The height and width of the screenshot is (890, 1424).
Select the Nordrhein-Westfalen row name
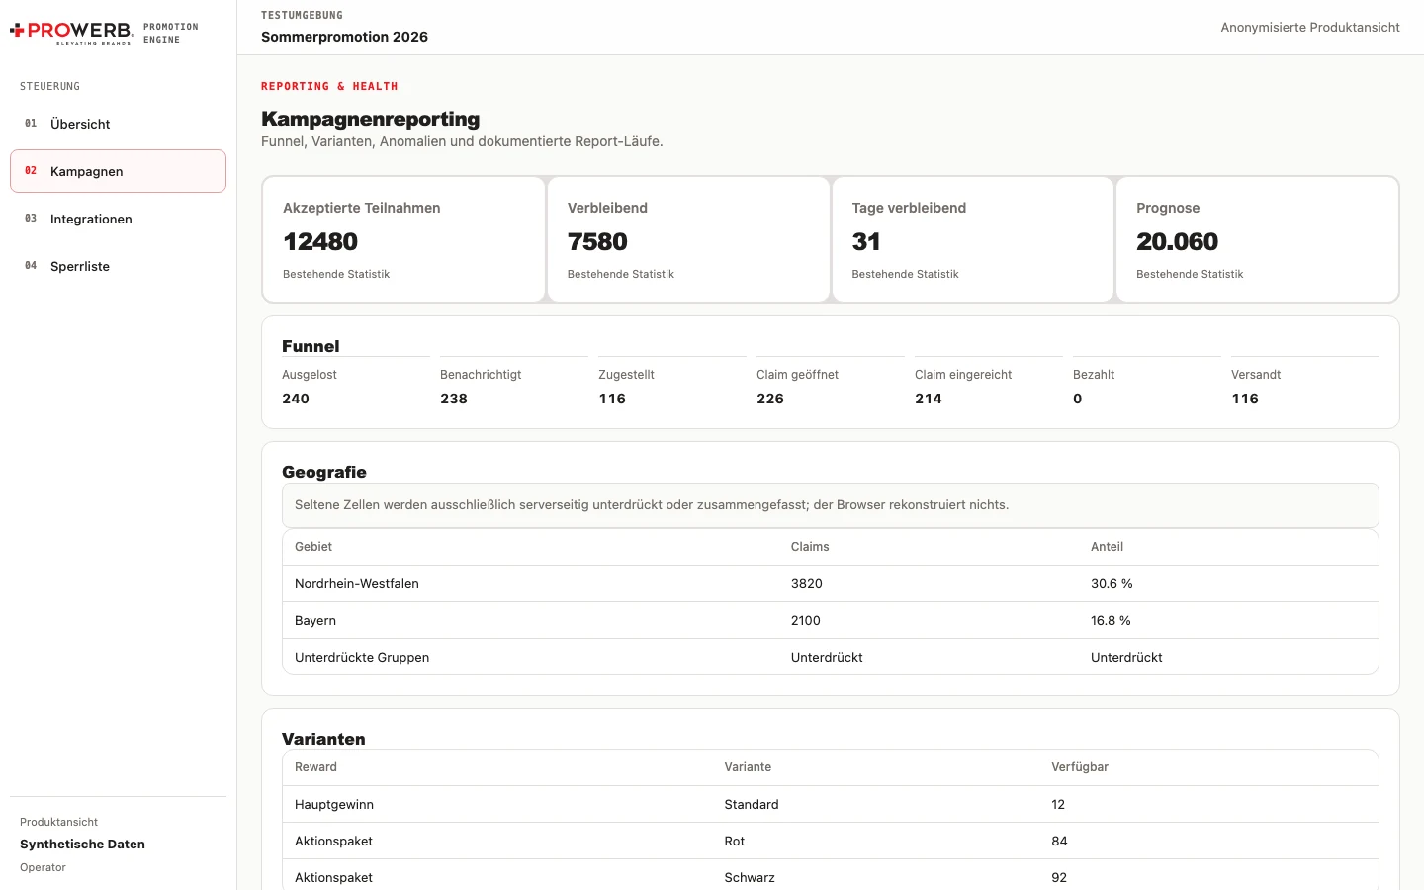point(357,584)
